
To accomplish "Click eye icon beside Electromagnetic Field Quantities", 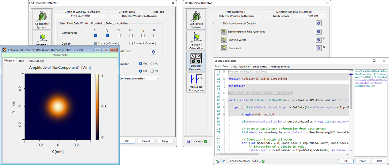I will click(224, 31).
